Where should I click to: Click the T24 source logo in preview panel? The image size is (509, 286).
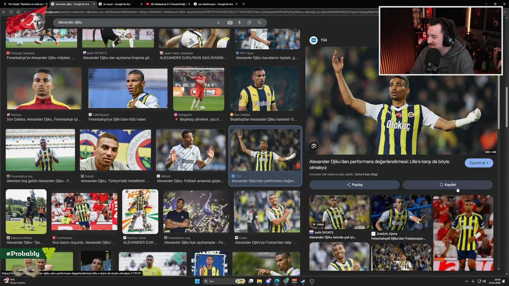pos(313,40)
